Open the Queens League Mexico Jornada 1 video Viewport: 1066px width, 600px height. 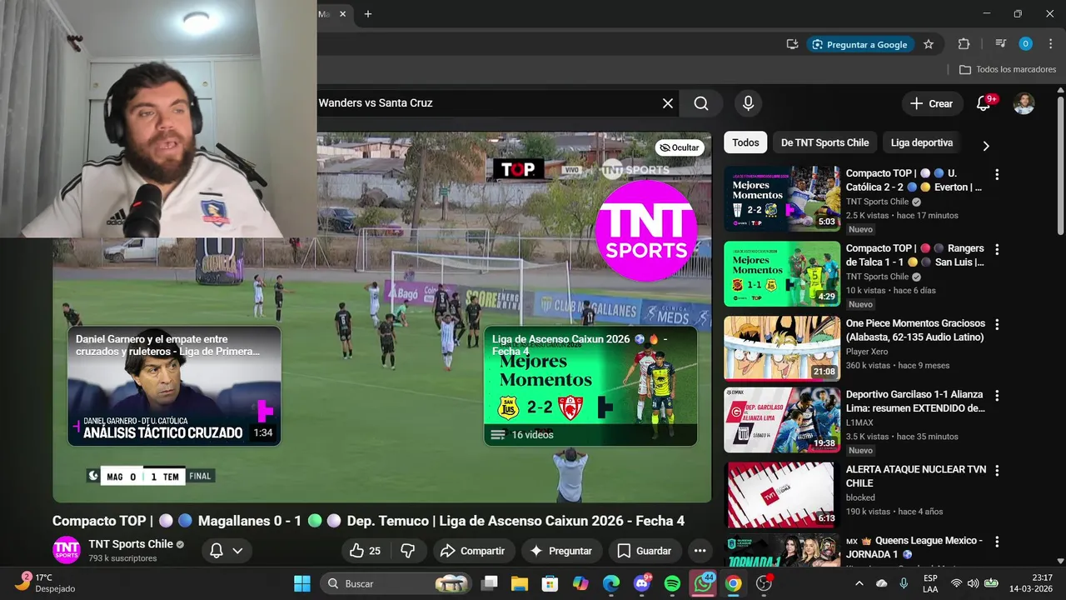click(782, 550)
